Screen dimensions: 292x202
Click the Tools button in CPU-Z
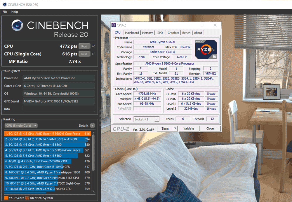tap(165, 129)
